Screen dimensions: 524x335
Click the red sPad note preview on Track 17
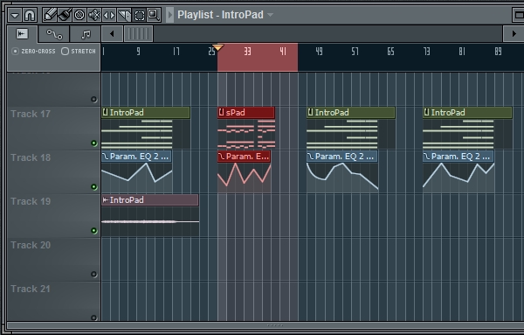click(246, 134)
